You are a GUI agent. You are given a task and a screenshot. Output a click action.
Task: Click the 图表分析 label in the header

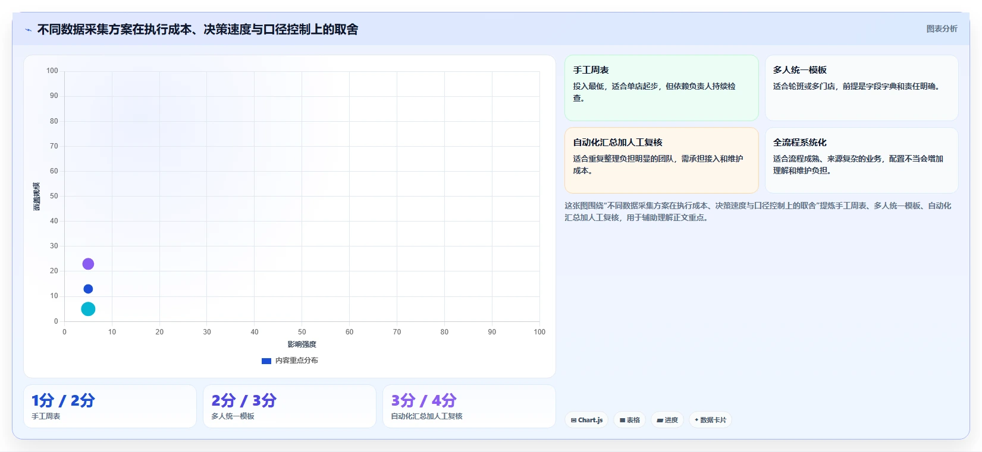click(x=942, y=29)
